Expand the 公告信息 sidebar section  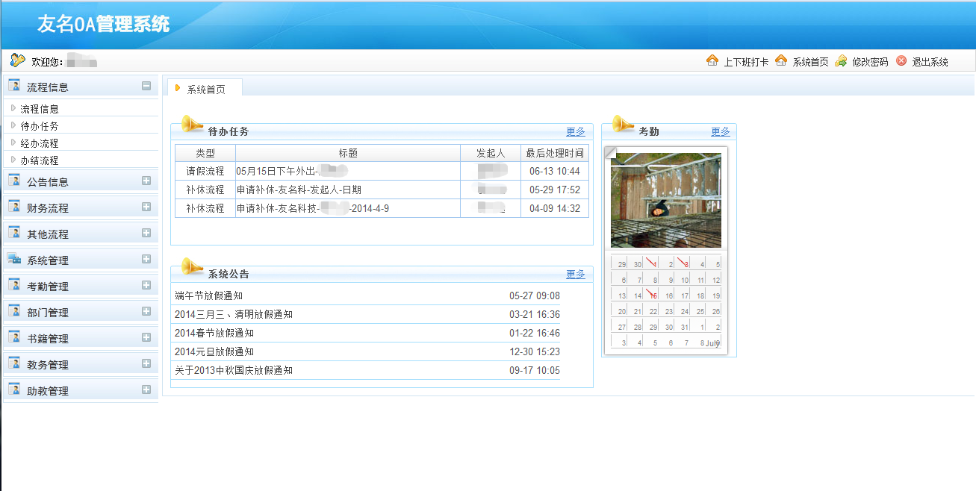click(146, 181)
